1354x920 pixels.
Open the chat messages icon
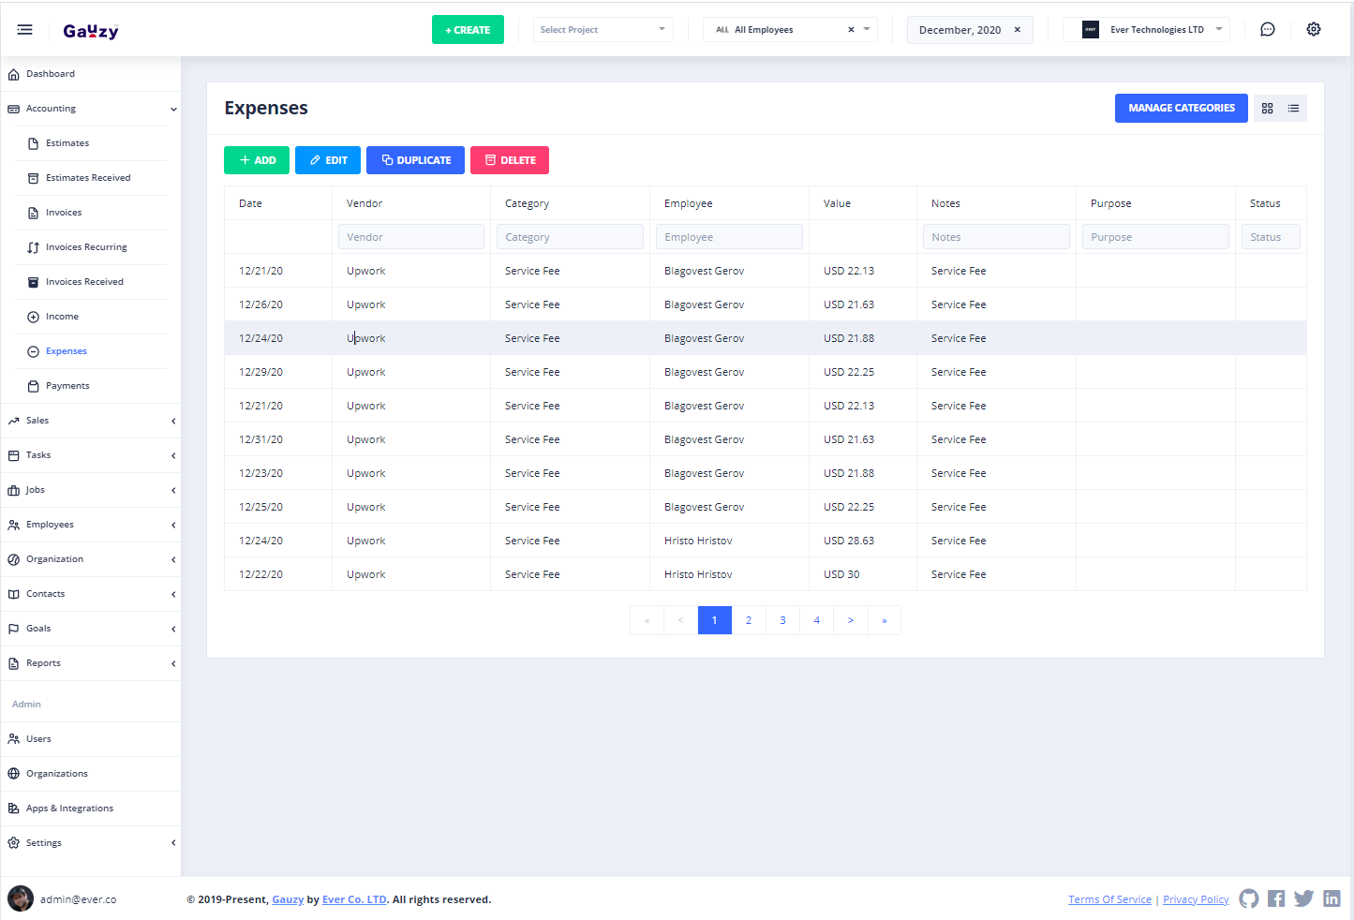(x=1267, y=30)
